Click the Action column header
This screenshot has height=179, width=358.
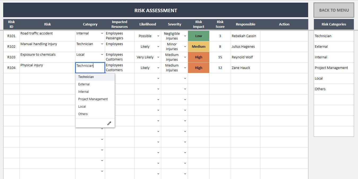point(284,24)
